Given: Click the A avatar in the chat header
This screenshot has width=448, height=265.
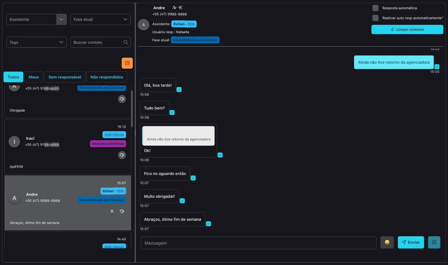Looking at the screenshot, I should coord(143,25).
